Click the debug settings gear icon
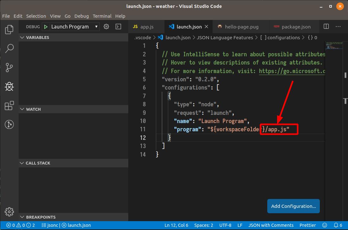This screenshot has height=230, width=348. 106,27
